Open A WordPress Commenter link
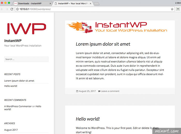The image size is (181, 134). click(x=18, y=106)
